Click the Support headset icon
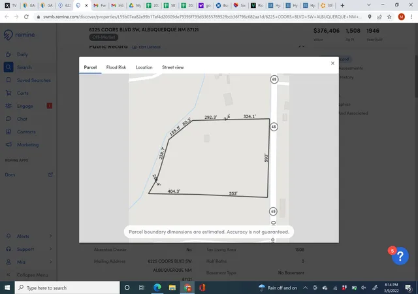 click(8, 249)
